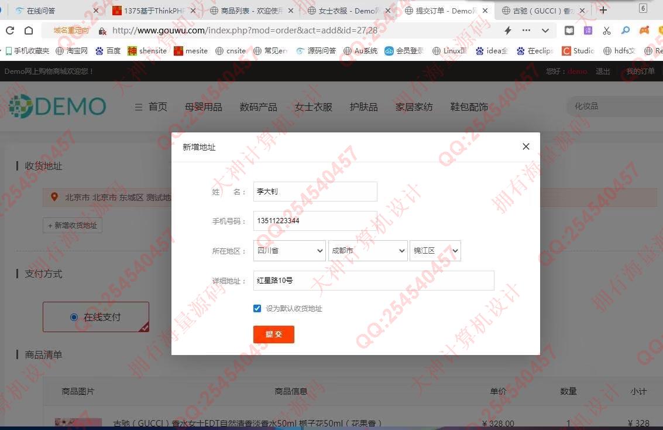This screenshot has width=663, height=430.
Task: Close the 新增地址 dialog
Action: pos(526,146)
